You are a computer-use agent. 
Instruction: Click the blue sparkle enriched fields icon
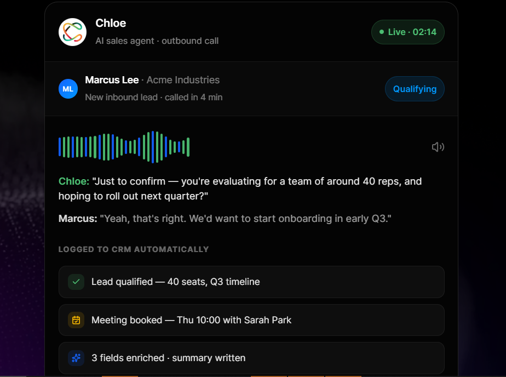tap(76, 358)
